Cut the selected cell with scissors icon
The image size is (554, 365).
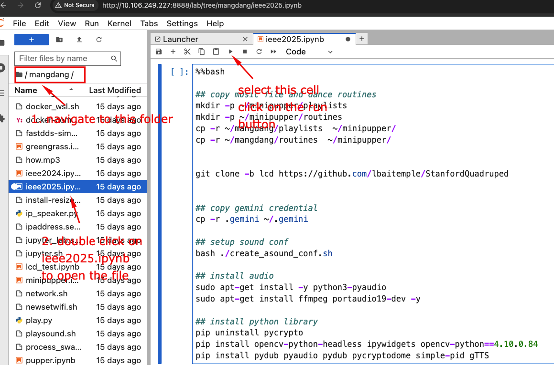pyautogui.click(x=187, y=52)
